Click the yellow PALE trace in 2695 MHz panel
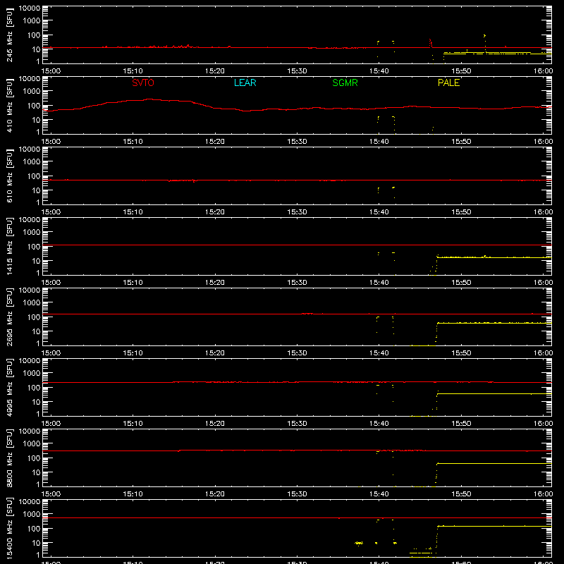 coord(494,323)
